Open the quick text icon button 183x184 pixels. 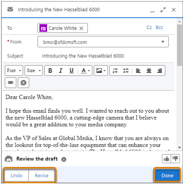click(x=23, y=83)
